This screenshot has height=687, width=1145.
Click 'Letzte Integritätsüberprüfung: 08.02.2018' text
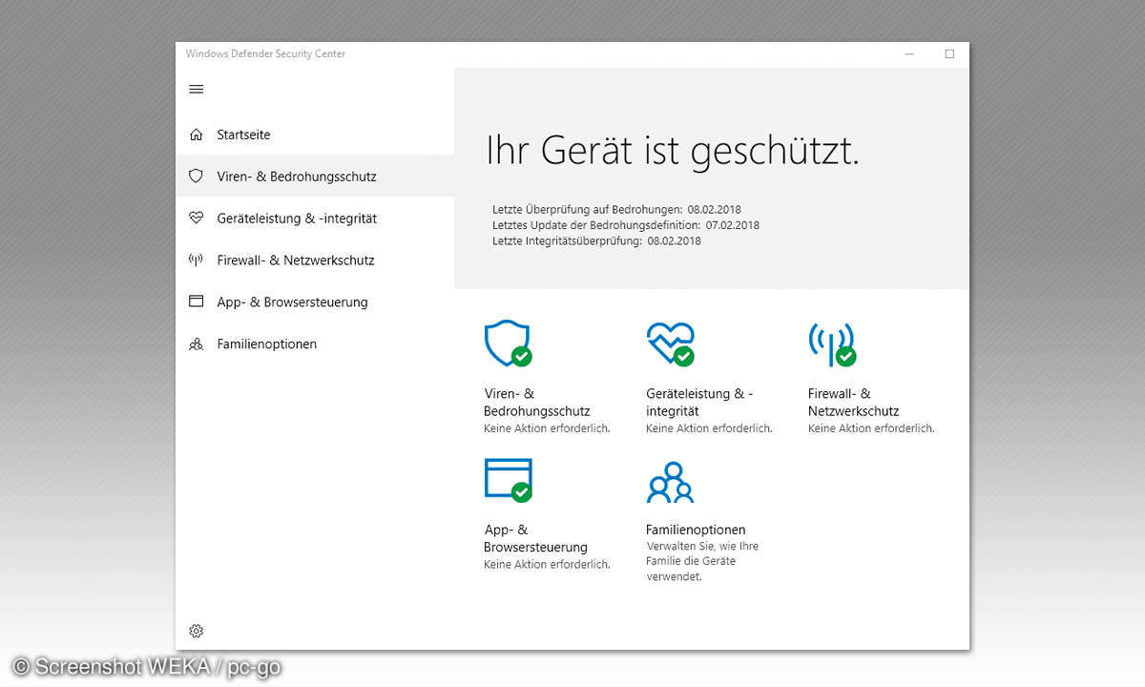(596, 241)
